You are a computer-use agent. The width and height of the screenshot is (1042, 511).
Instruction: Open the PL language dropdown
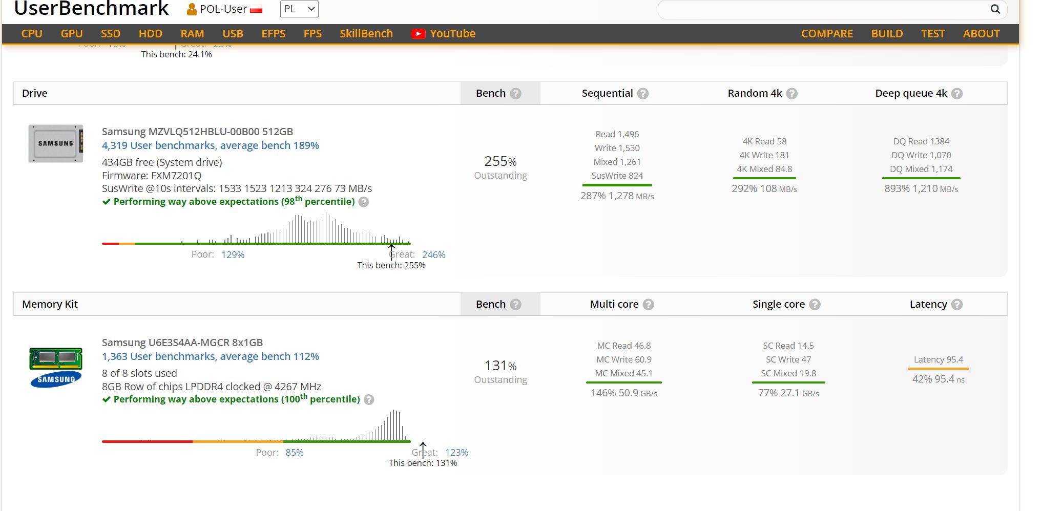299,9
